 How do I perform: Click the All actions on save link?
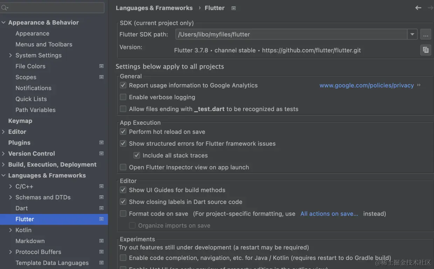(329, 214)
